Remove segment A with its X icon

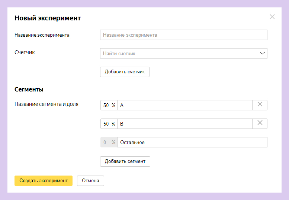pos(260,105)
